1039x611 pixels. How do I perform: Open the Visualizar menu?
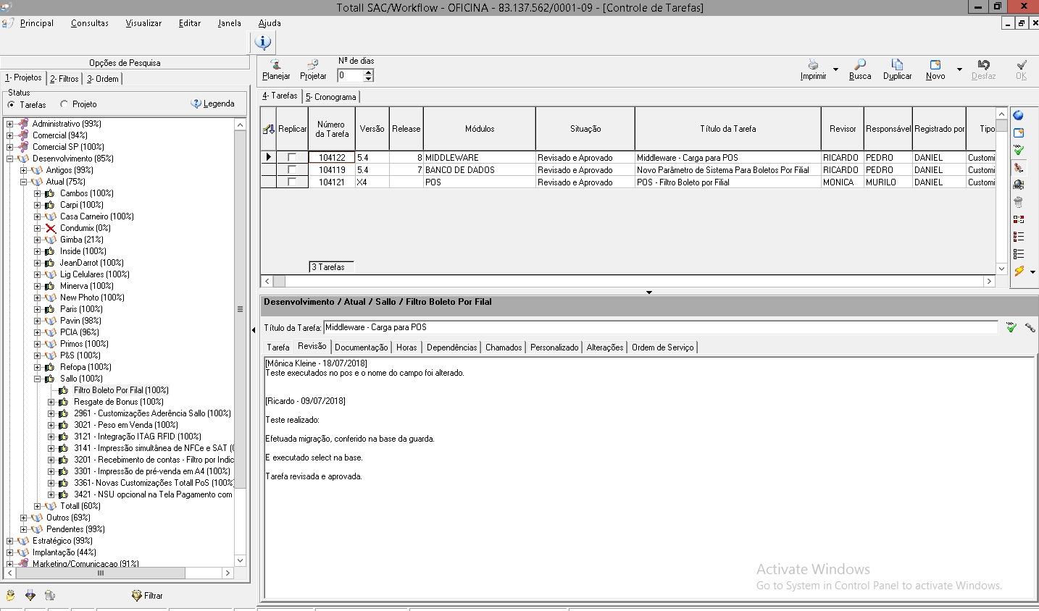tap(143, 23)
